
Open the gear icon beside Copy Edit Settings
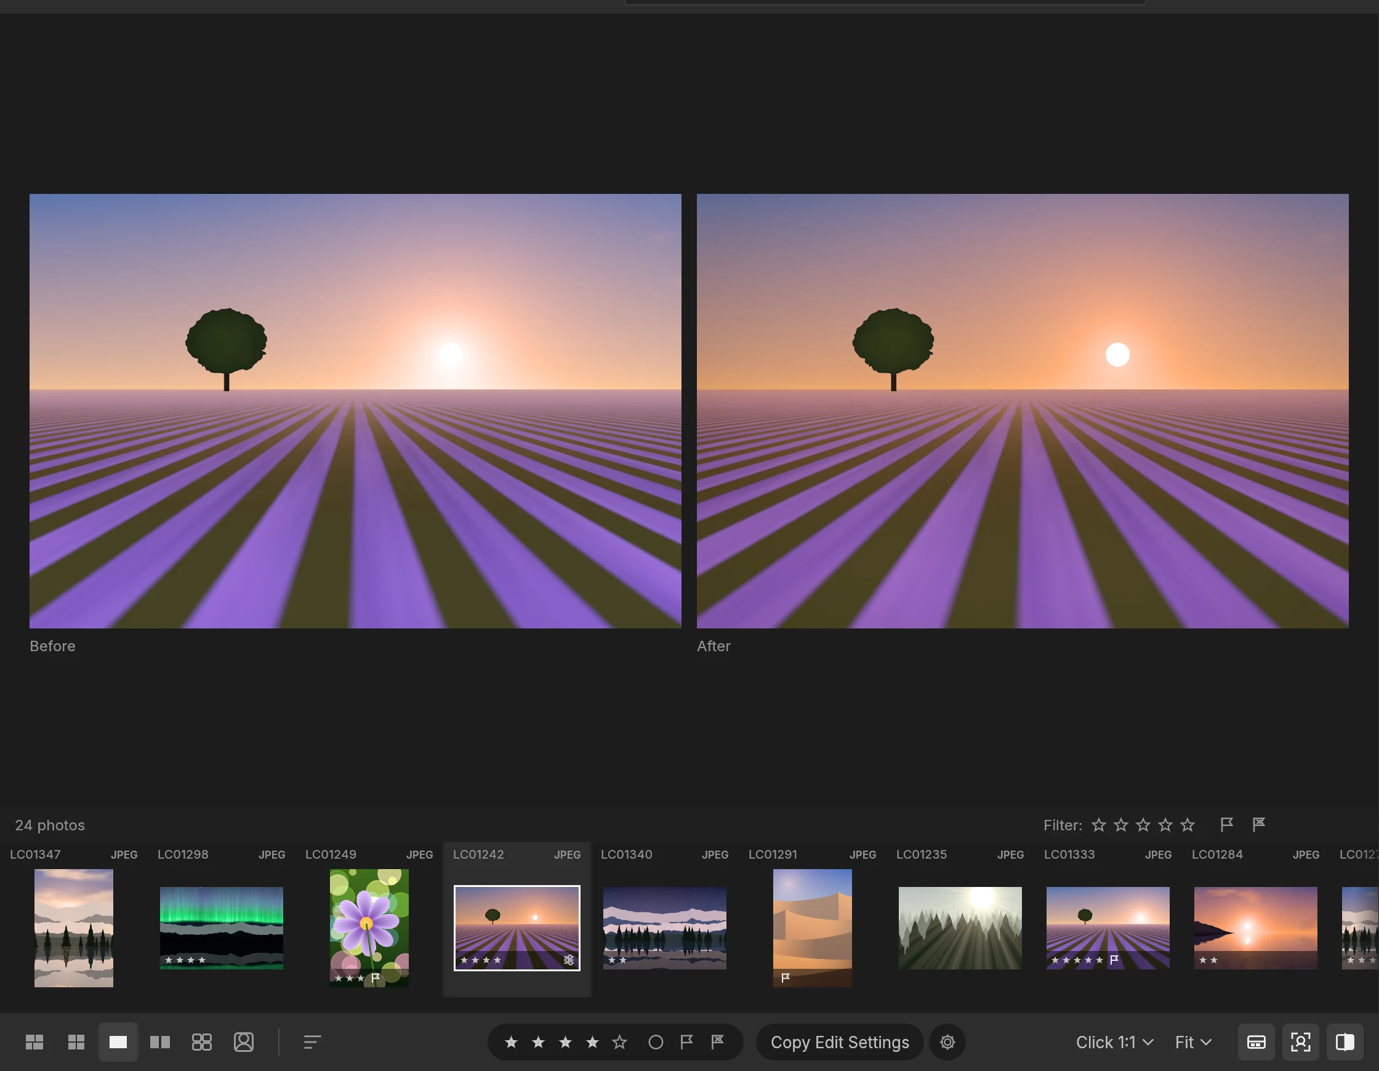[947, 1042]
